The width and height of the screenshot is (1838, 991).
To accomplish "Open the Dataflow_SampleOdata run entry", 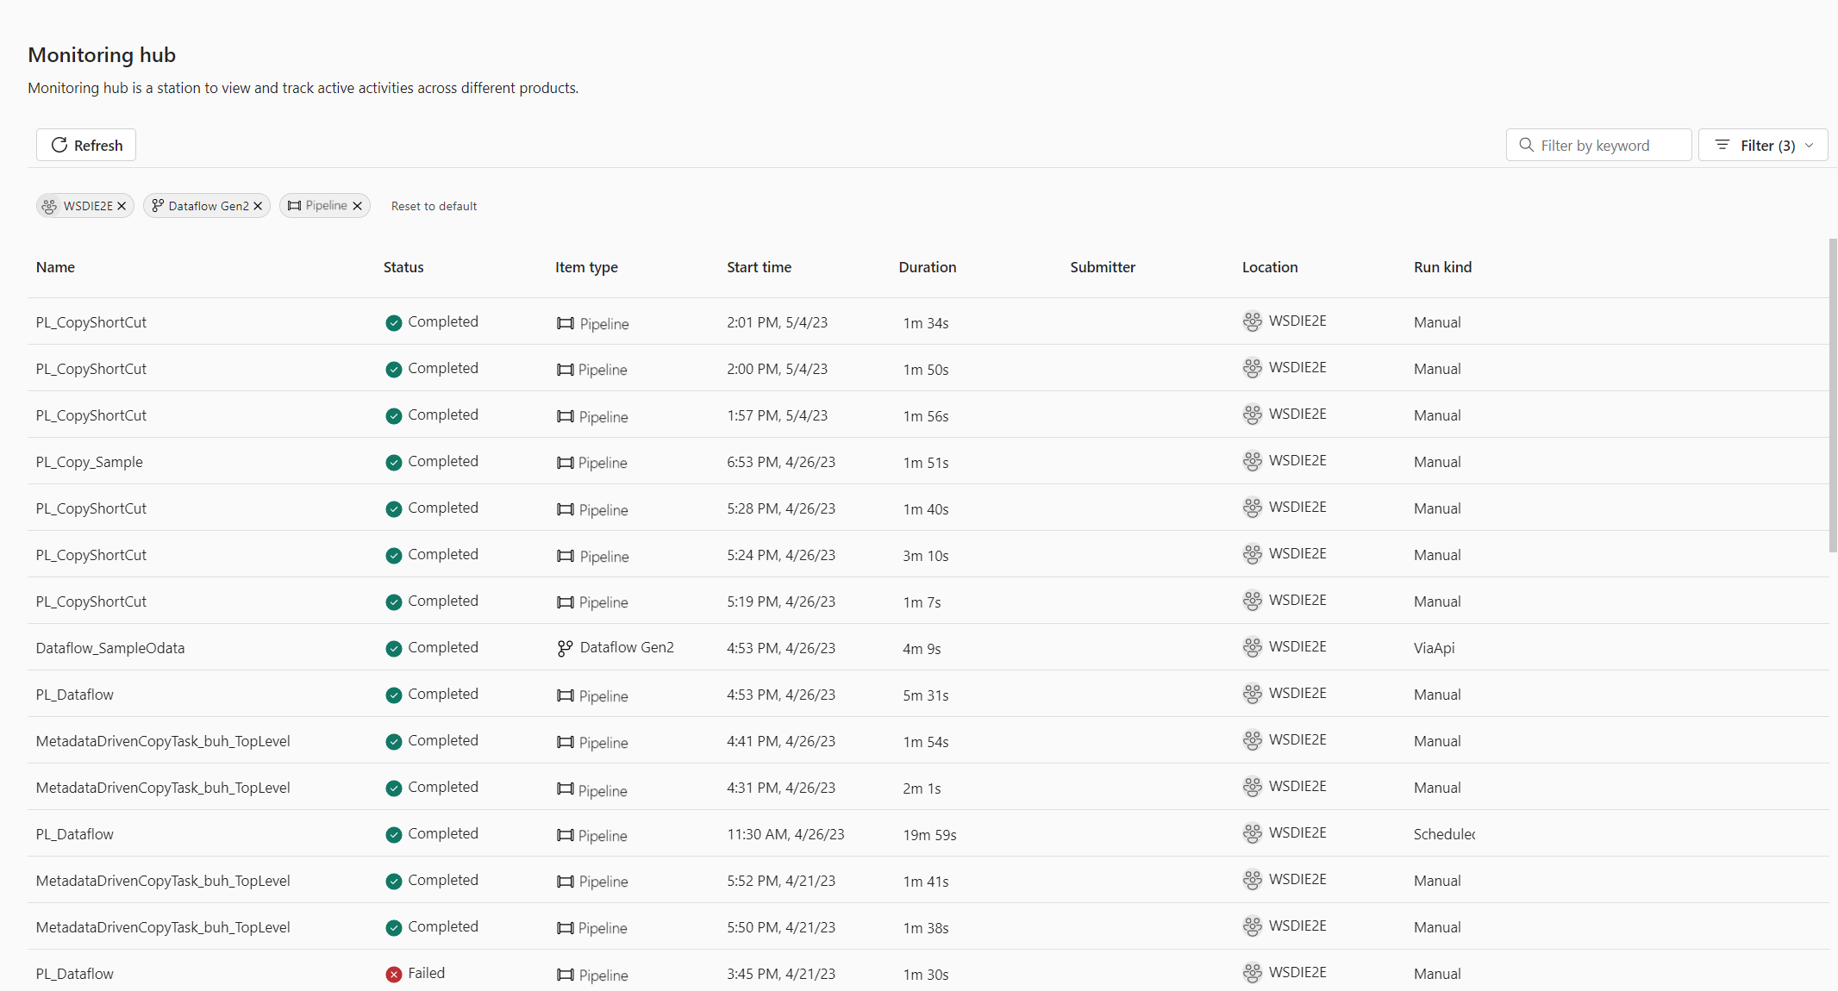I will tap(110, 648).
